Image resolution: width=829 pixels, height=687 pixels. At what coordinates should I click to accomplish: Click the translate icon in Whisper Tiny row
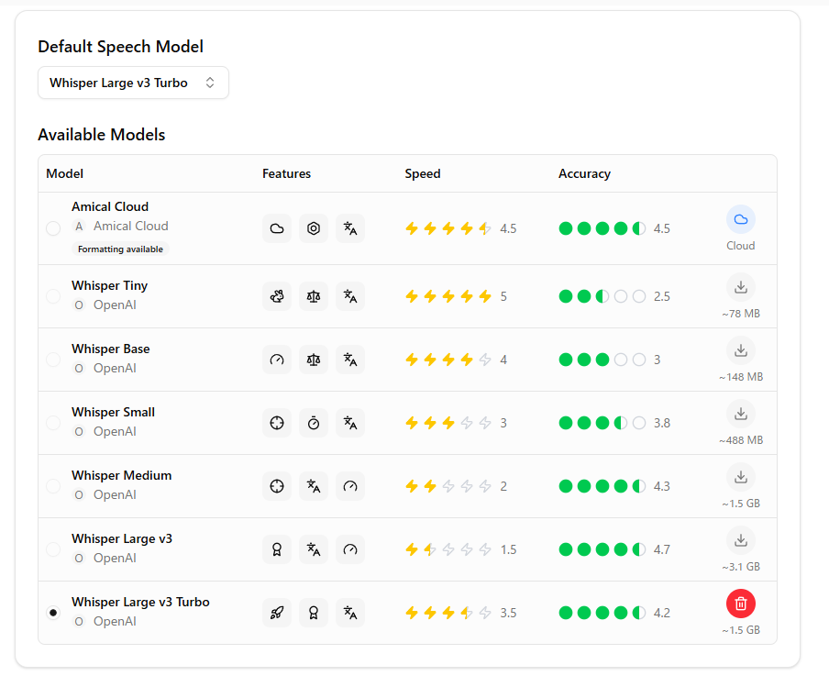tap(350, 296)
